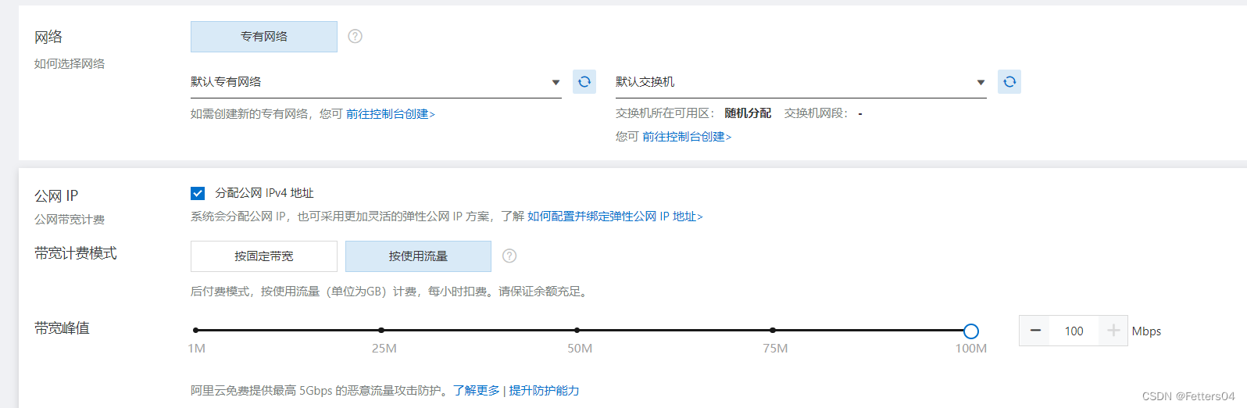Open the 默认交换机 dropdown
The width and height of the screenshot is (1247, 408).
pyautogui.click(x=801, y=82)
